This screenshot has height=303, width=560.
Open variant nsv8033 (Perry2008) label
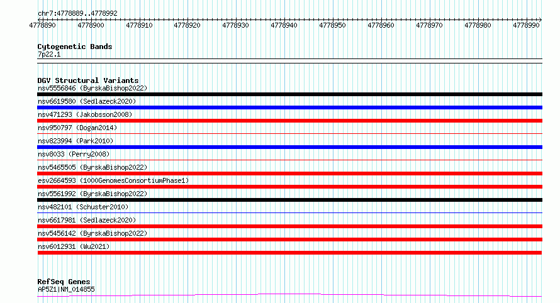[x=74, y=154]
